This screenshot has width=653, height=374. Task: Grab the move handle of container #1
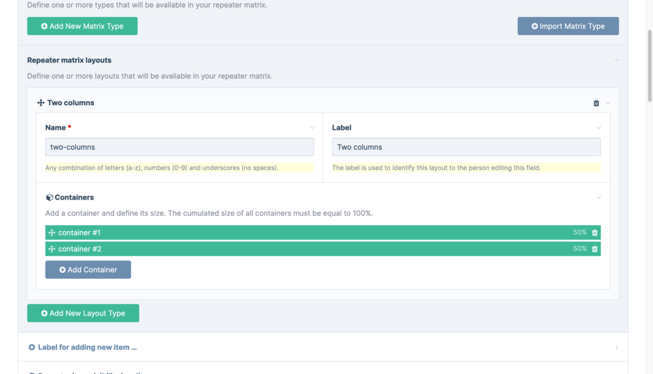pos(52,233)
